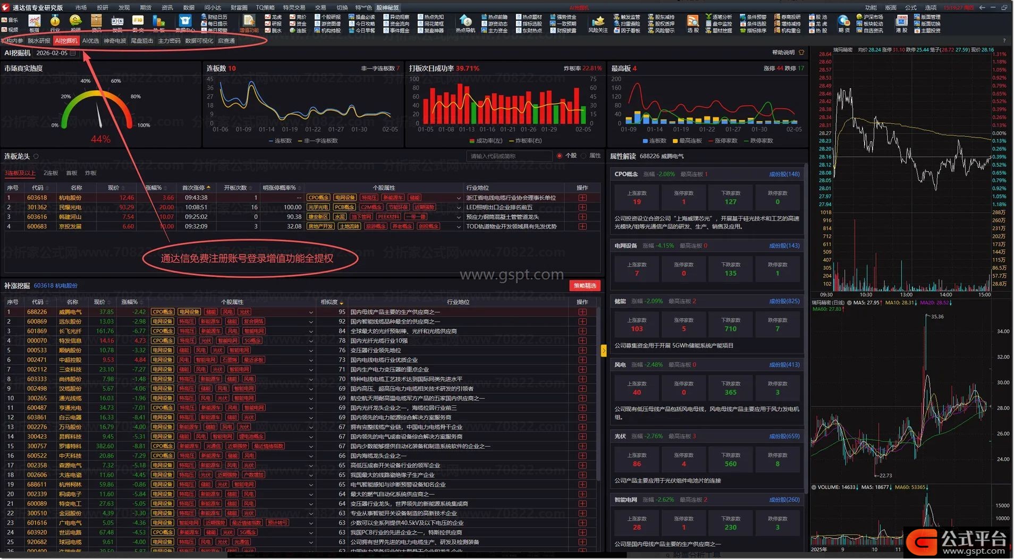
Task: Open CPO概念 成份股(148) link
Action: 784,174
